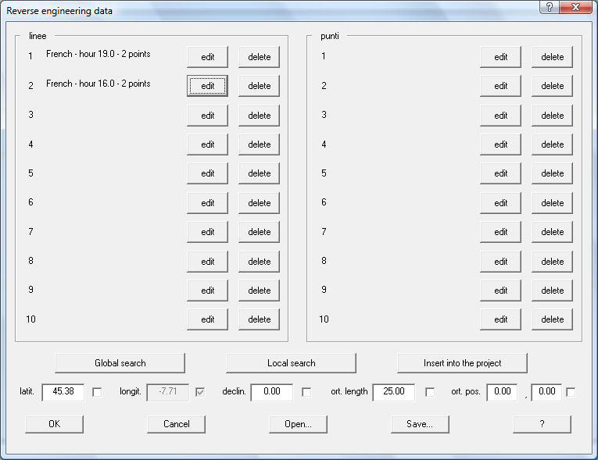Click edit for linee row 5
The height and width of the screenshot is (460, 598).
pyautogui.click(x=207, y=173)
